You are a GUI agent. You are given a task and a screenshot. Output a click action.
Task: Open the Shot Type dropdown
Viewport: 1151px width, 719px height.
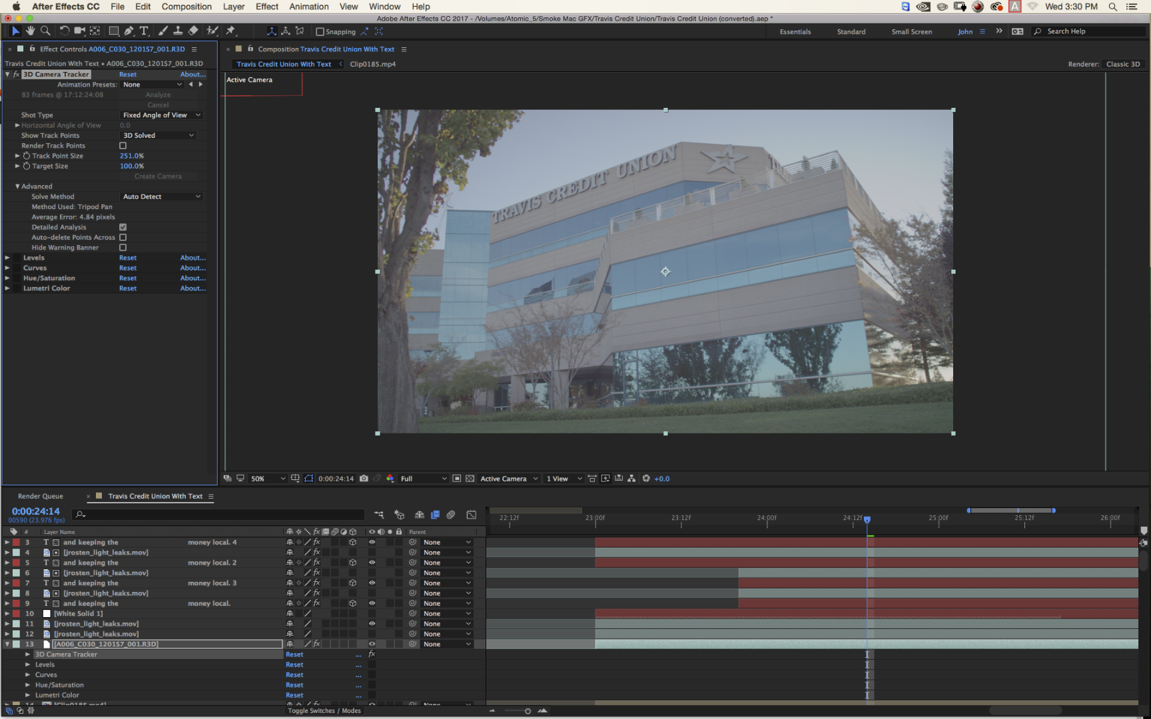(161, 115)
